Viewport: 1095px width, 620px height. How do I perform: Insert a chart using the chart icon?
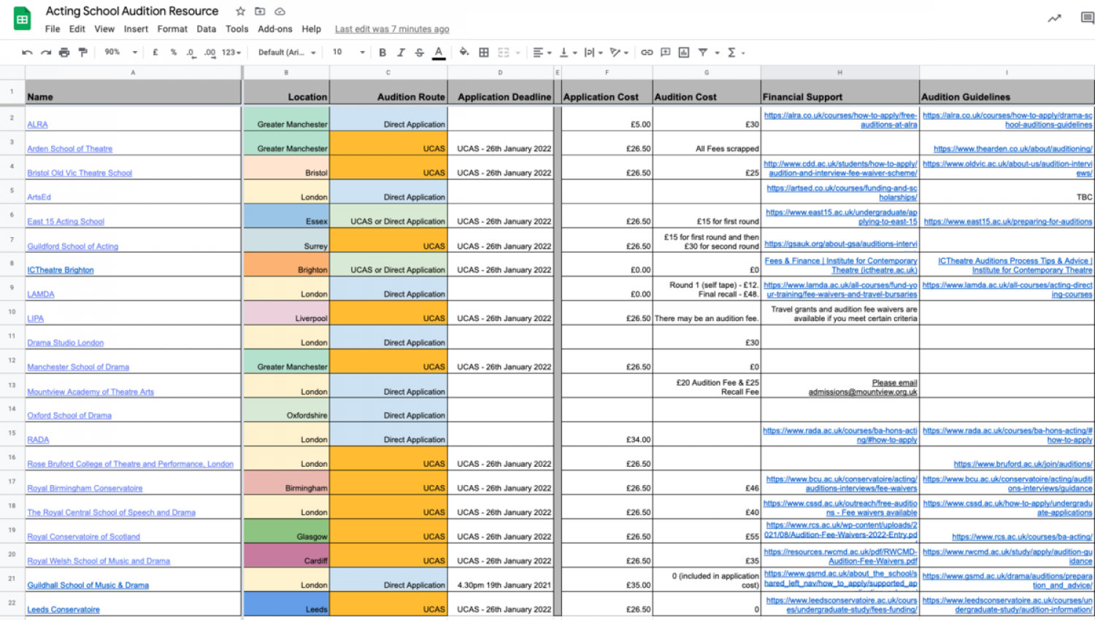coord(684,53)
